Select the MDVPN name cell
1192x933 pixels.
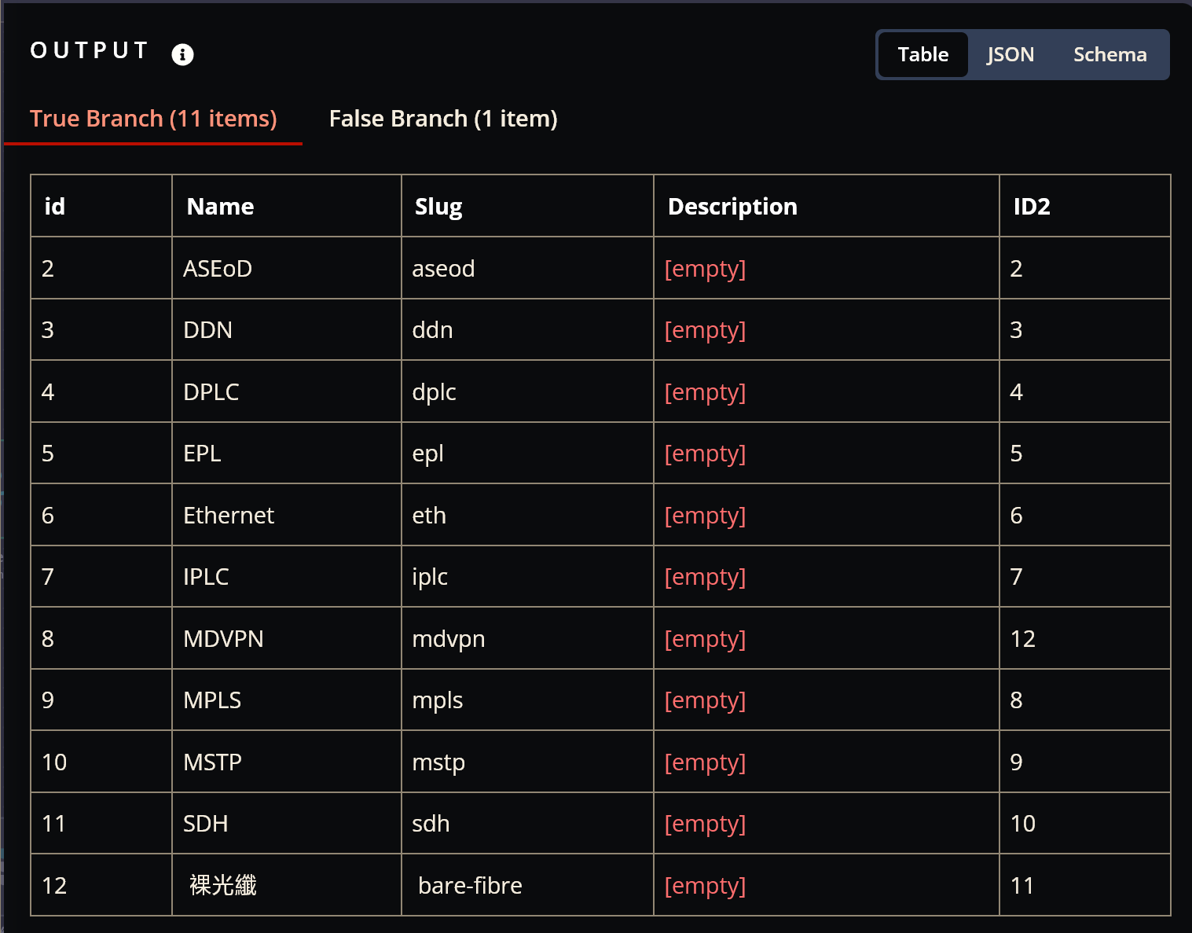click(287, 638)
